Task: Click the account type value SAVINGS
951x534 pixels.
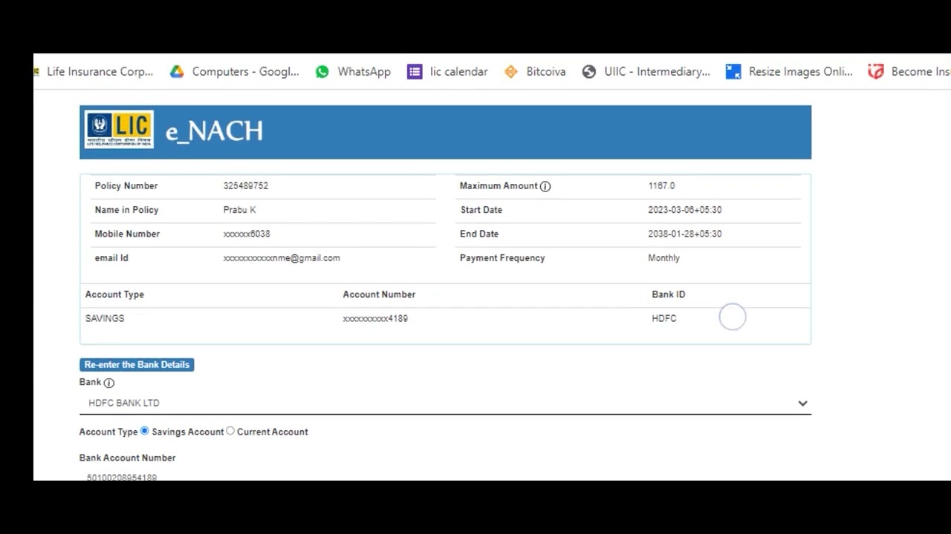Action: 105,318
